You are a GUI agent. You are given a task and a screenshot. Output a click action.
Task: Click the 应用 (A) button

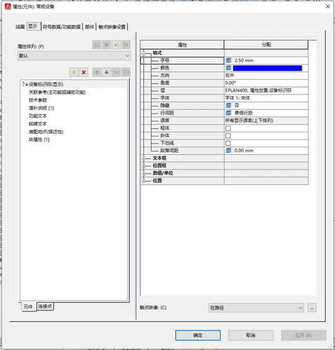pyautogui.click(x=304, y=336)
